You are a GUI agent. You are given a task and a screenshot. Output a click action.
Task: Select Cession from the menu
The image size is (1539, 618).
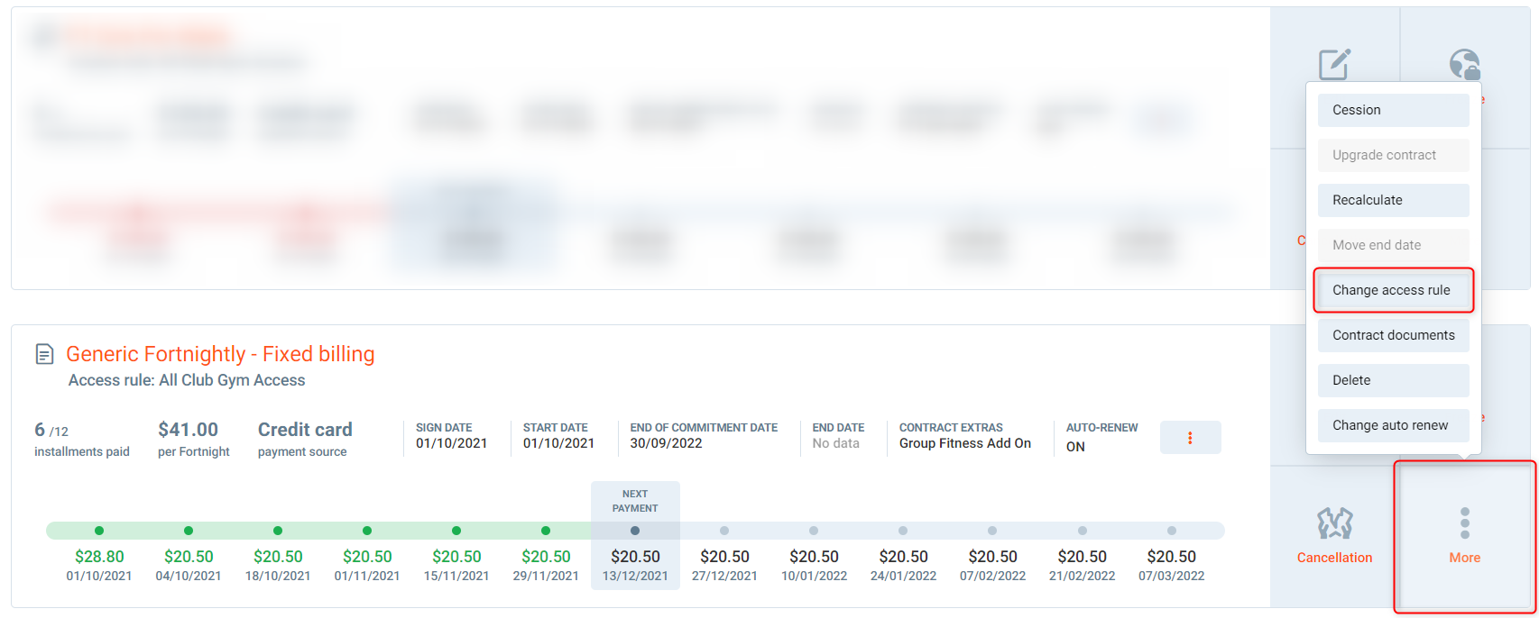point(1393,110)
